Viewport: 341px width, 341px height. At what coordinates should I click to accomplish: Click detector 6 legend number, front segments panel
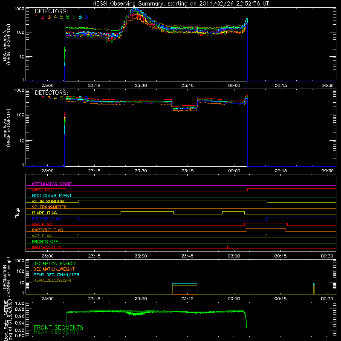[68, 17]
